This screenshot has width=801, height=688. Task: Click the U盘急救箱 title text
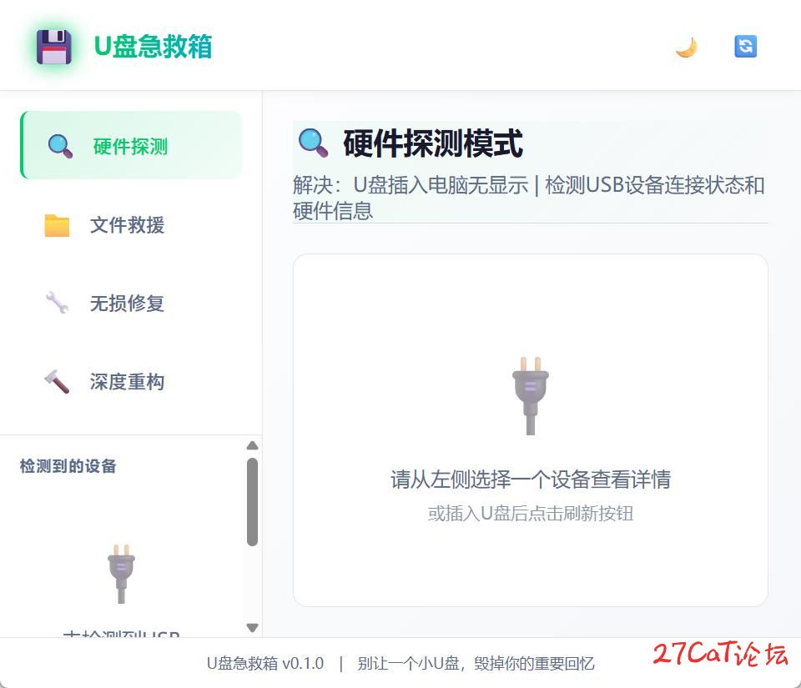pos(153,47)
